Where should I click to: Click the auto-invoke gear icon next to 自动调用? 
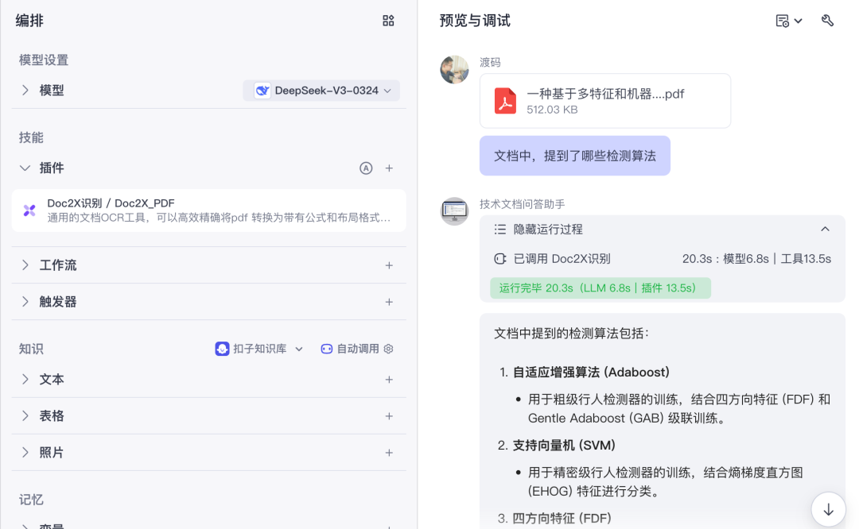(388, 349)
